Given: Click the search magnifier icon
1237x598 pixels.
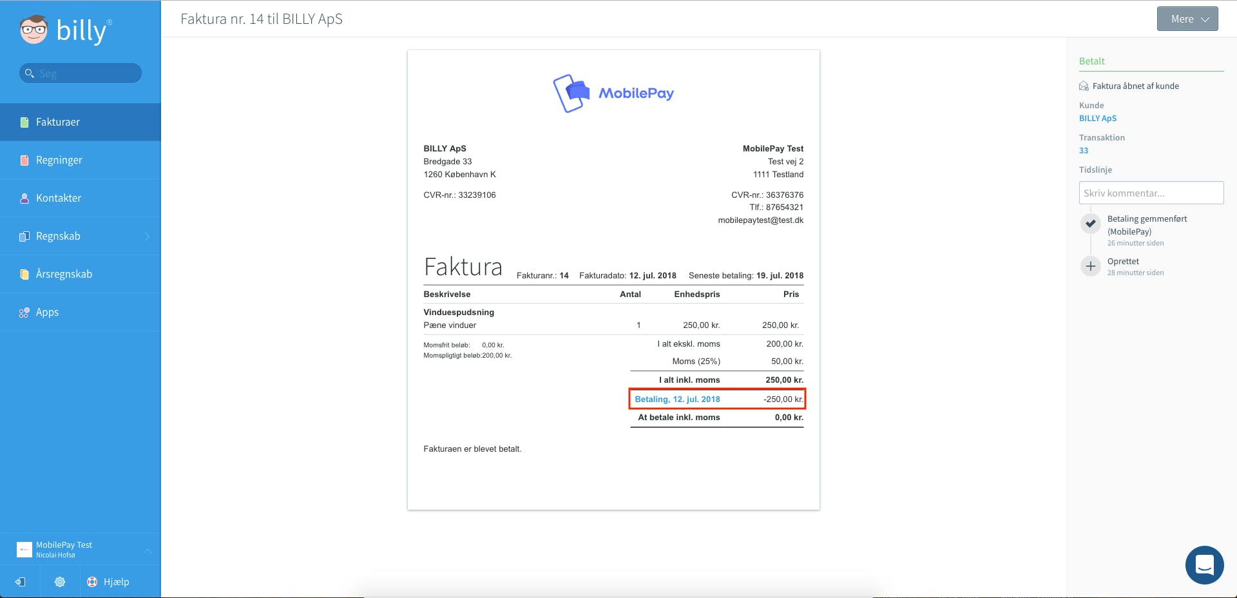Looking at the screenshot, I should (x=29, y=73).
